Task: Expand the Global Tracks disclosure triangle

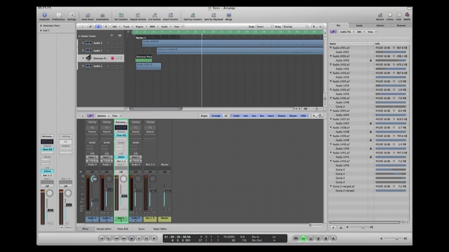Action: tap(79, 36)
